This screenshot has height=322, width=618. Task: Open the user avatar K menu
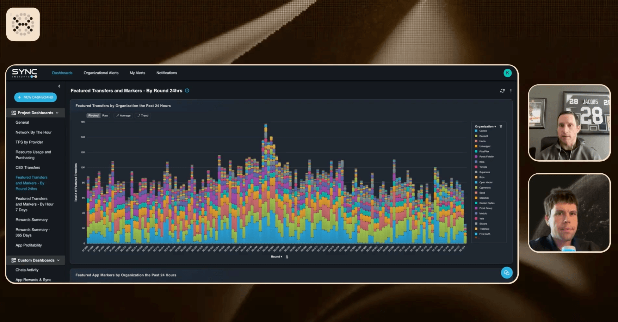coord(507,73)
